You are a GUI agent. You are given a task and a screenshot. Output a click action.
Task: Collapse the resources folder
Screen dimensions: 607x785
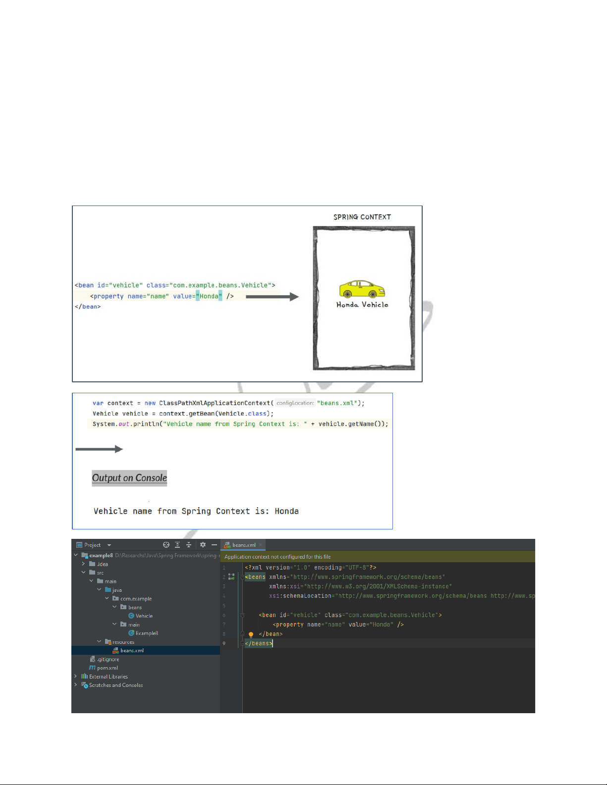(x=99, y=642)
